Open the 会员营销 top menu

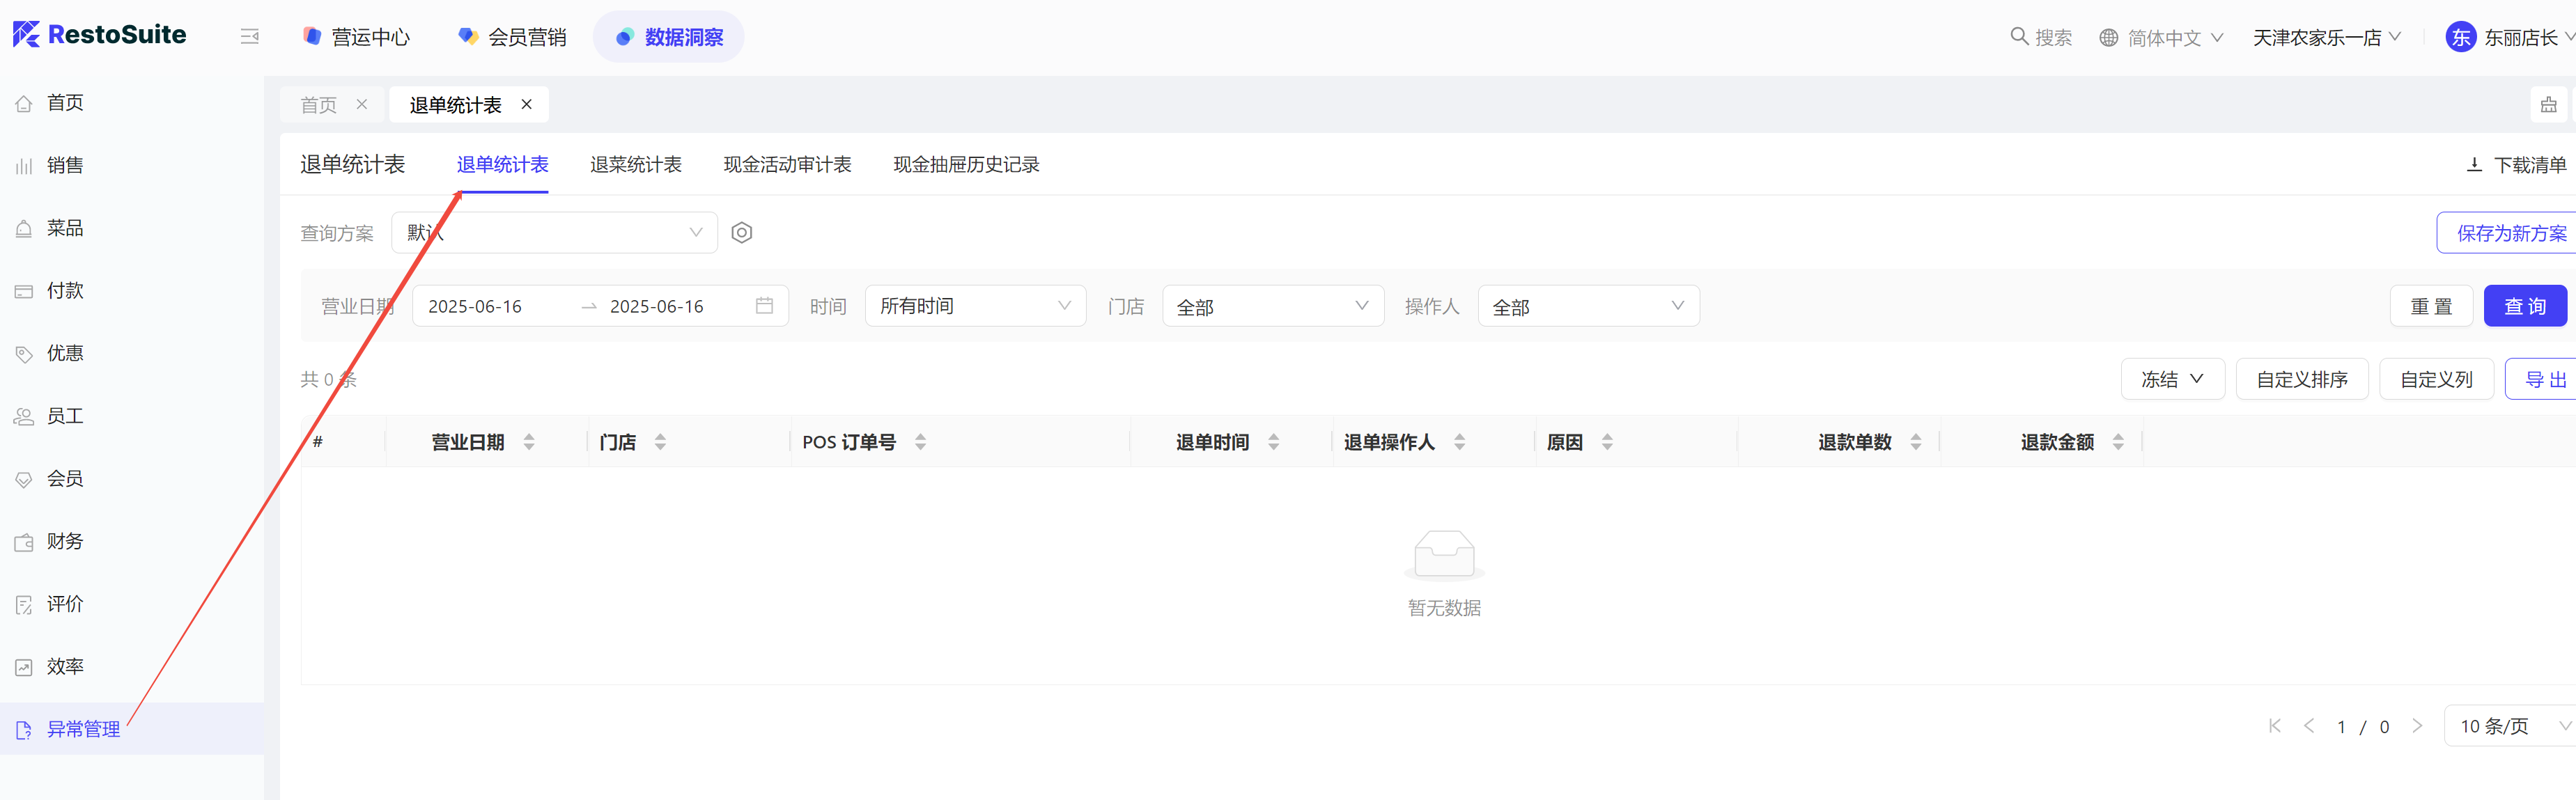click(x=512, y=37)
